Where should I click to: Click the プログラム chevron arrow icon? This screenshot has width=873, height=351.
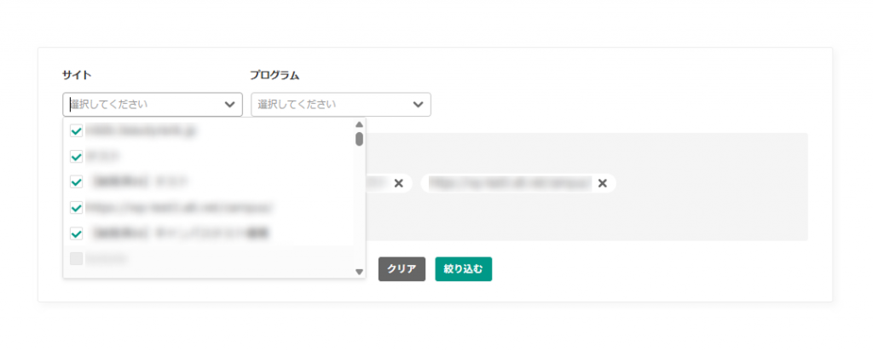[418, 104]
